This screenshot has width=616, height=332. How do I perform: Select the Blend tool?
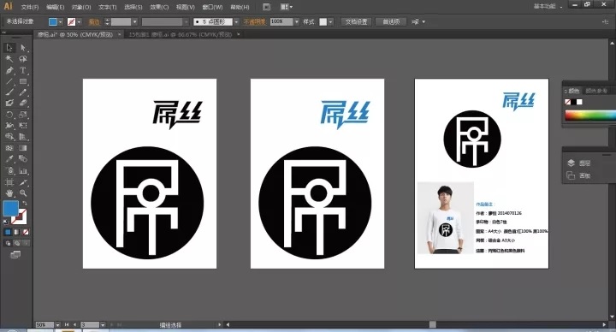click(x=23, y=159)
